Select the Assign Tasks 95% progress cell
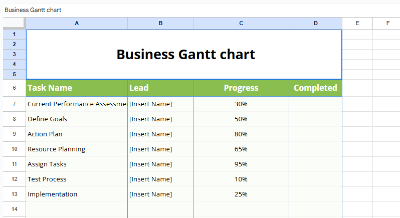This screenshot has height=218, width=400. pos(241,164)
